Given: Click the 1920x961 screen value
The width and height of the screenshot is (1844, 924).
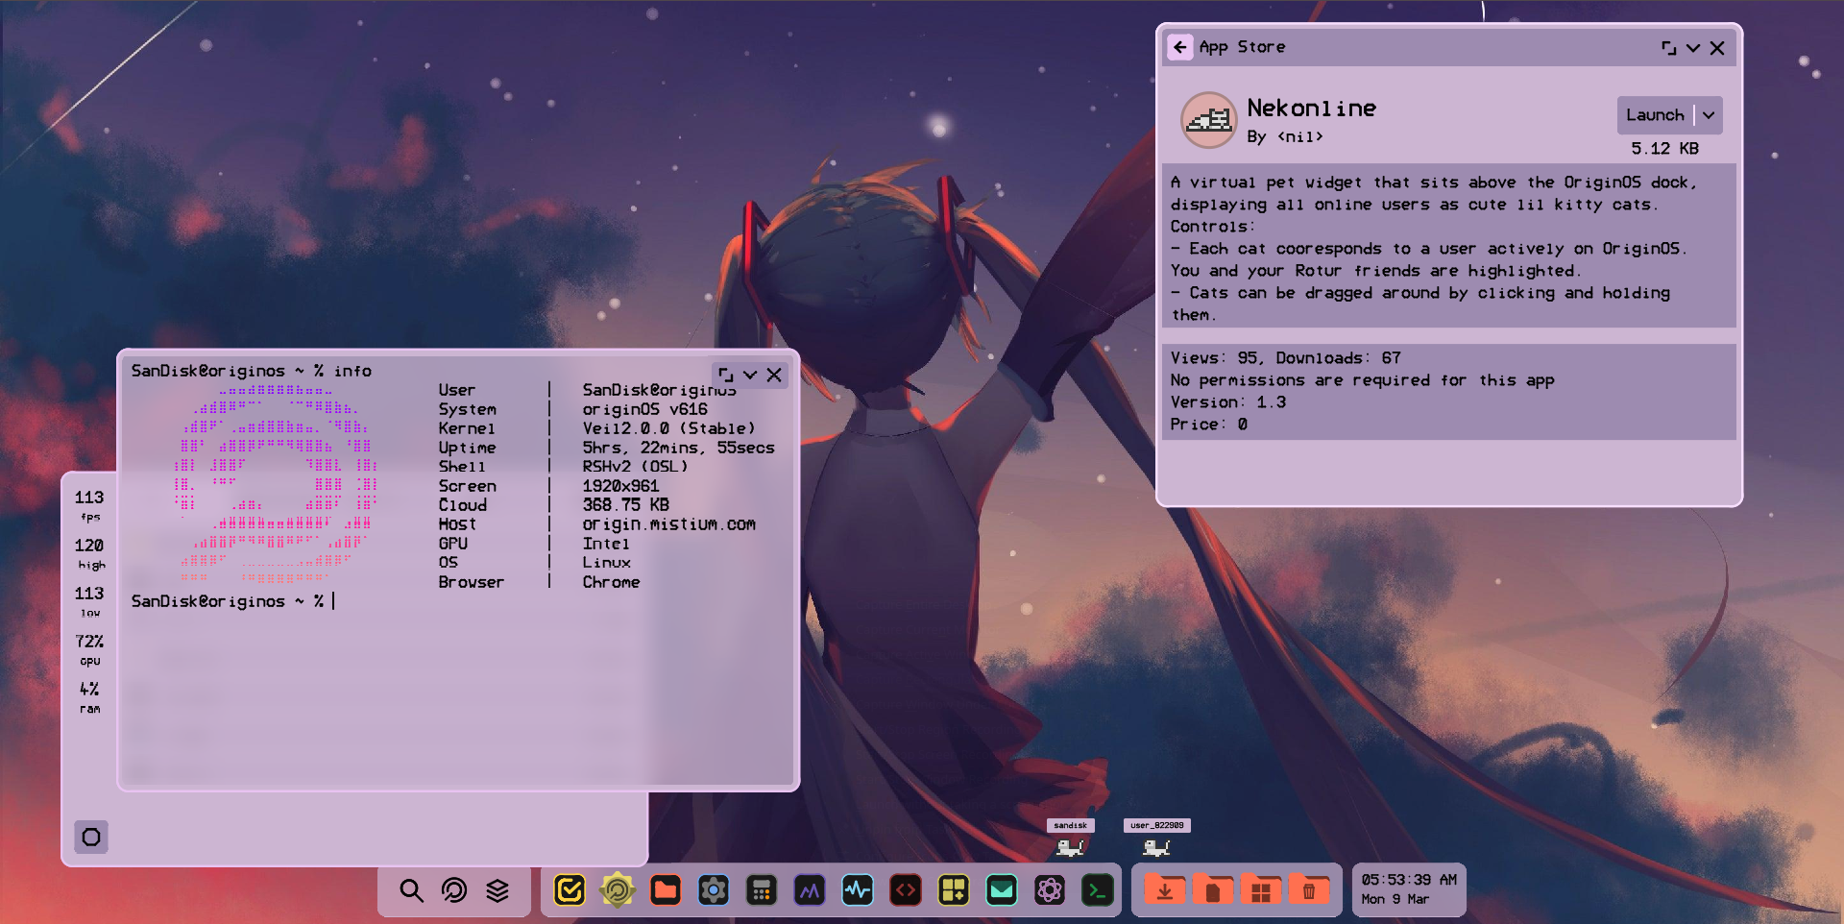Looking at the screenshot, I should (x=620, y=486).
